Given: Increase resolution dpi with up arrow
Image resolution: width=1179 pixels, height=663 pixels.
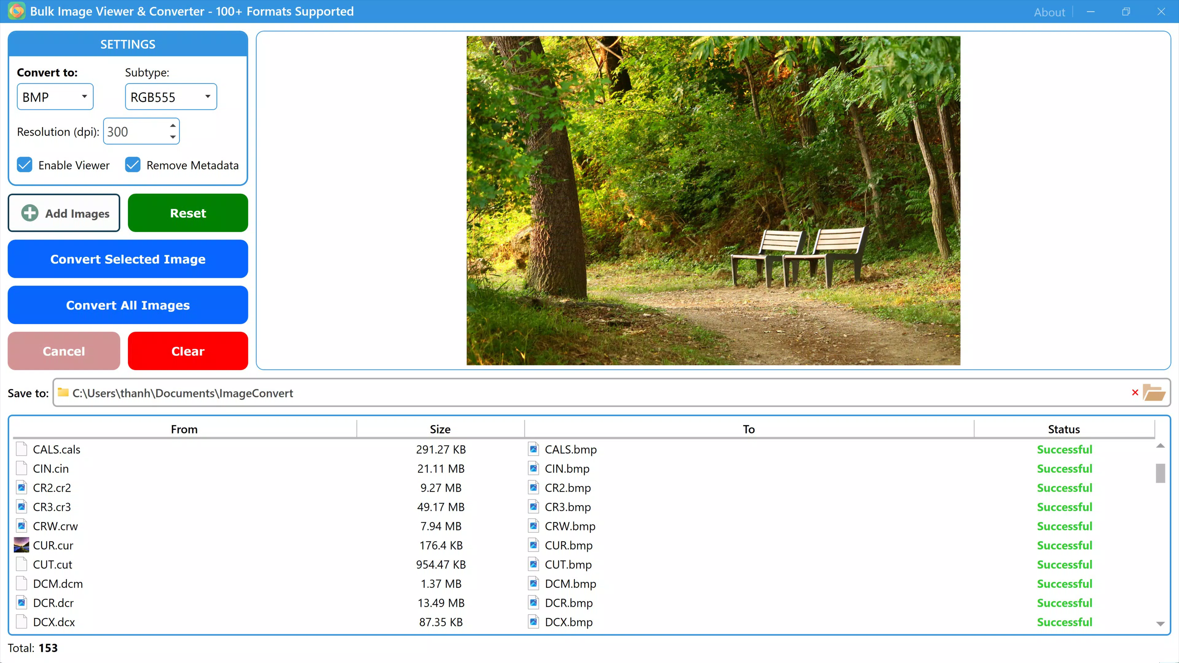Looking at the screenshot, I should coord(173,125).
